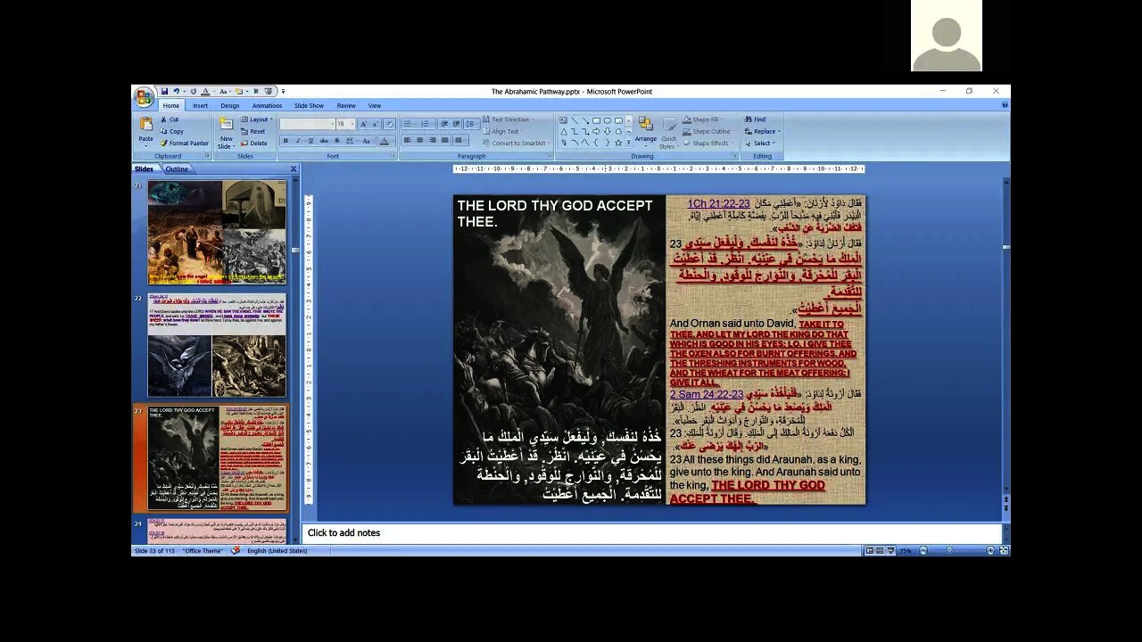
Task: Open PowerPoint Help icon
Action: click(x=1005, y=105)
